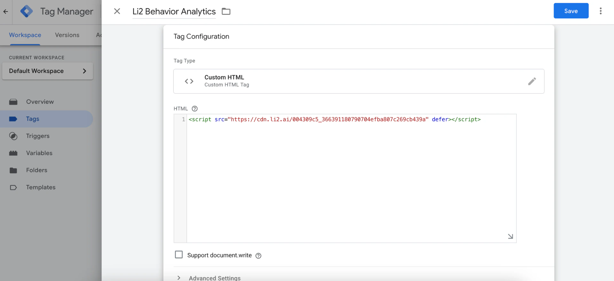Switch to the Versions tab
614x281 pixels.
tap(67, 35)
